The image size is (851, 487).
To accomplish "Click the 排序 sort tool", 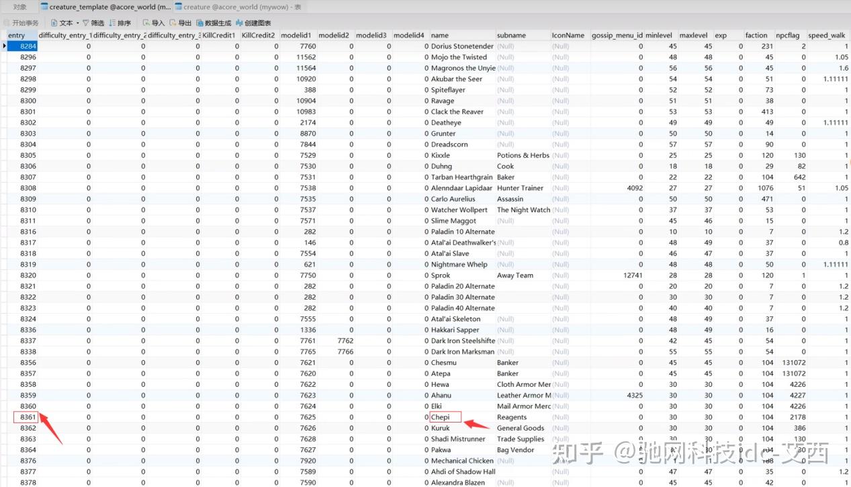I will point(120,23).
